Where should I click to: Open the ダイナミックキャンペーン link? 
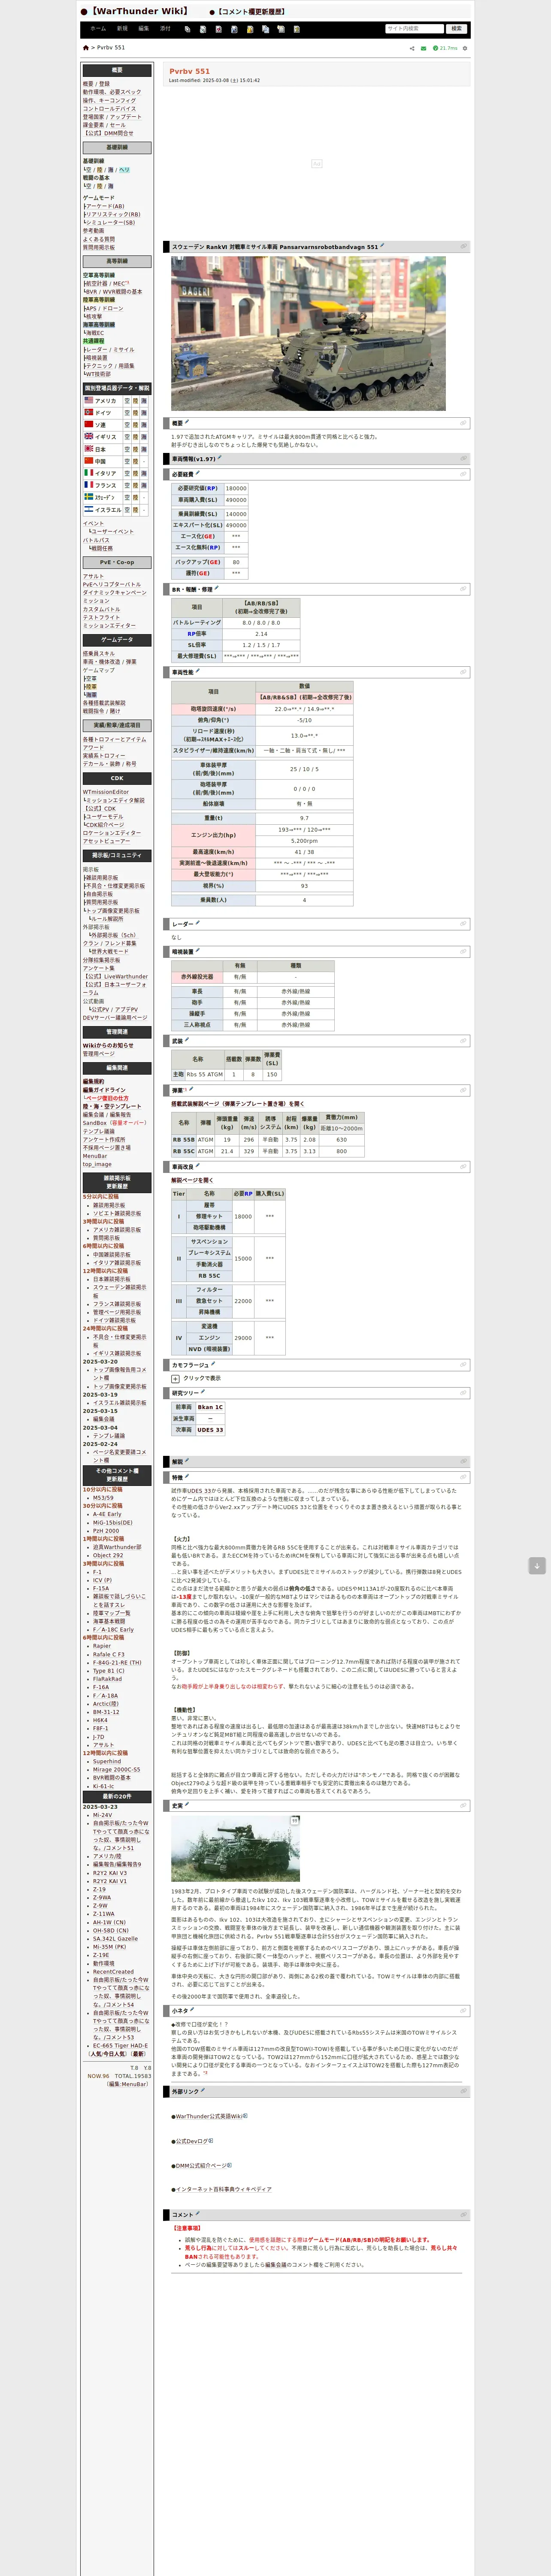(114, 593)
